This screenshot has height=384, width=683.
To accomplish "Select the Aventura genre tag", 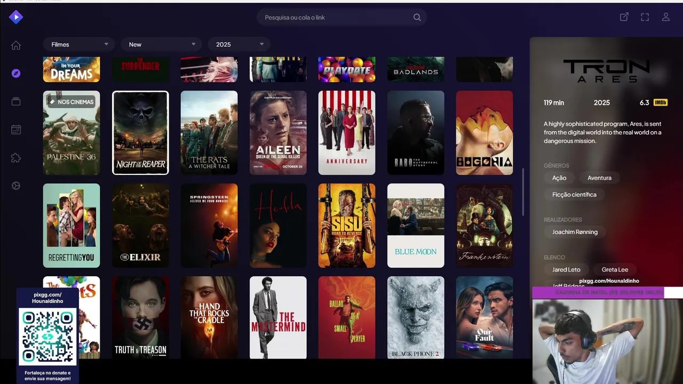I will click(599, 178).
